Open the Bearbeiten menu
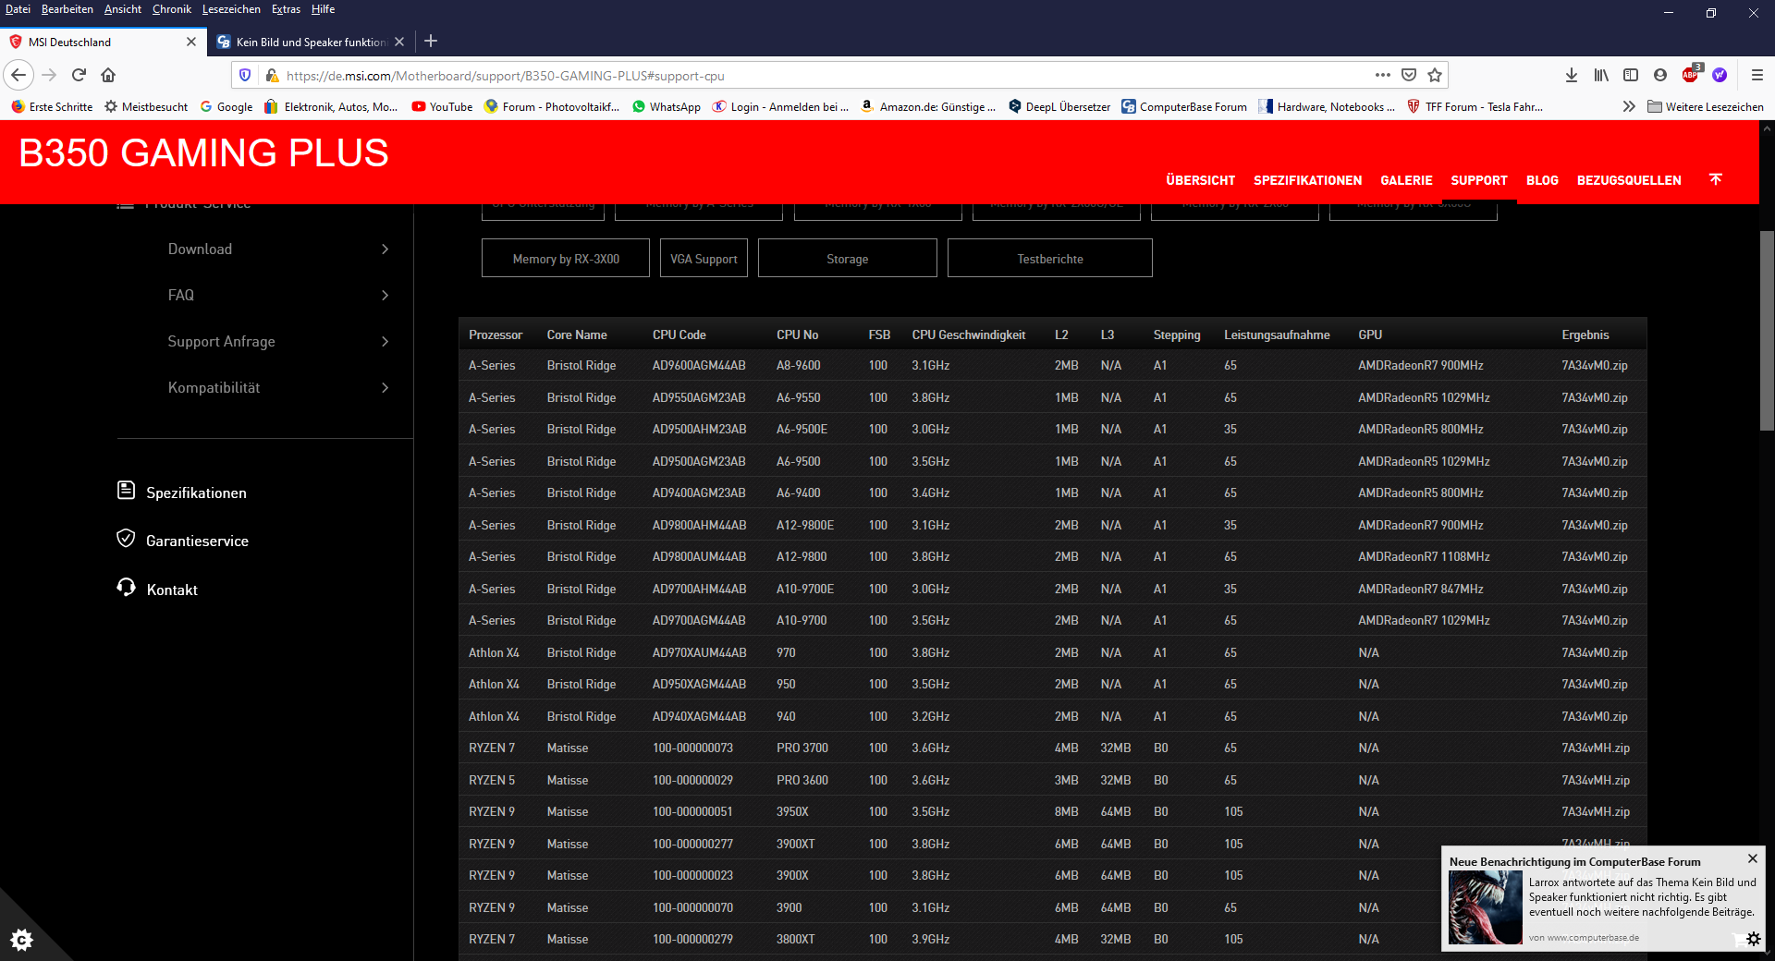Image resolution: width=1775 pixels, height=961 pixels. (x=67, y=9)
